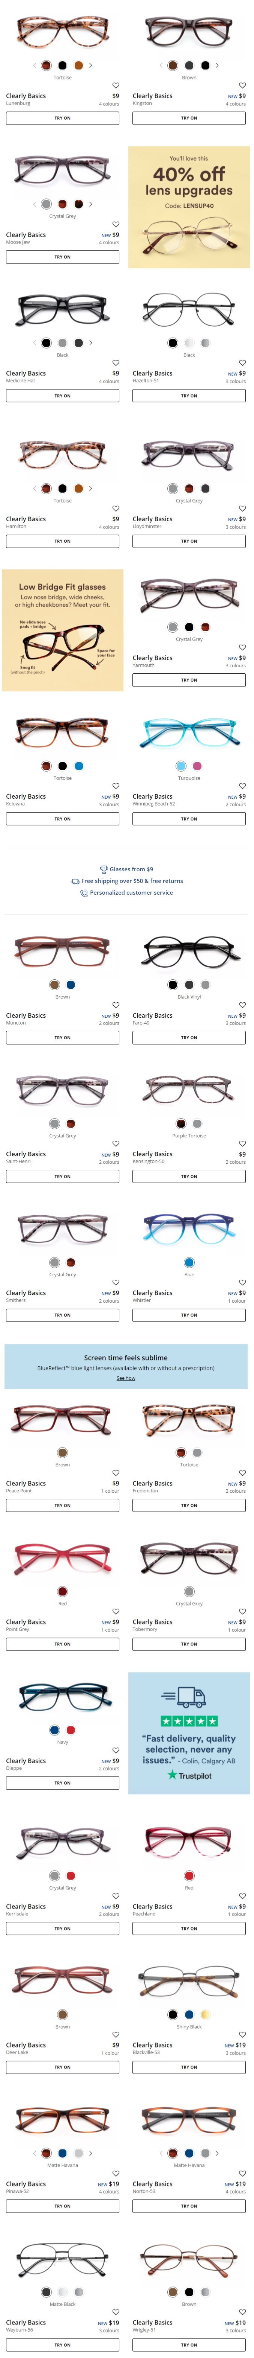Viewport: 254px width, 2358px height.
Task: Tap wishlist heart on Winnipeg Beach-52
Action: click(x=242, y=785)
